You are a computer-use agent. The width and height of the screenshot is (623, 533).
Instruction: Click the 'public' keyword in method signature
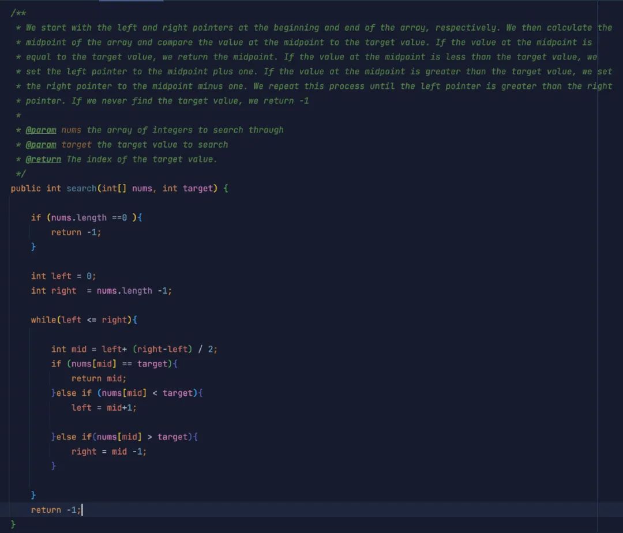pos(26,188)
